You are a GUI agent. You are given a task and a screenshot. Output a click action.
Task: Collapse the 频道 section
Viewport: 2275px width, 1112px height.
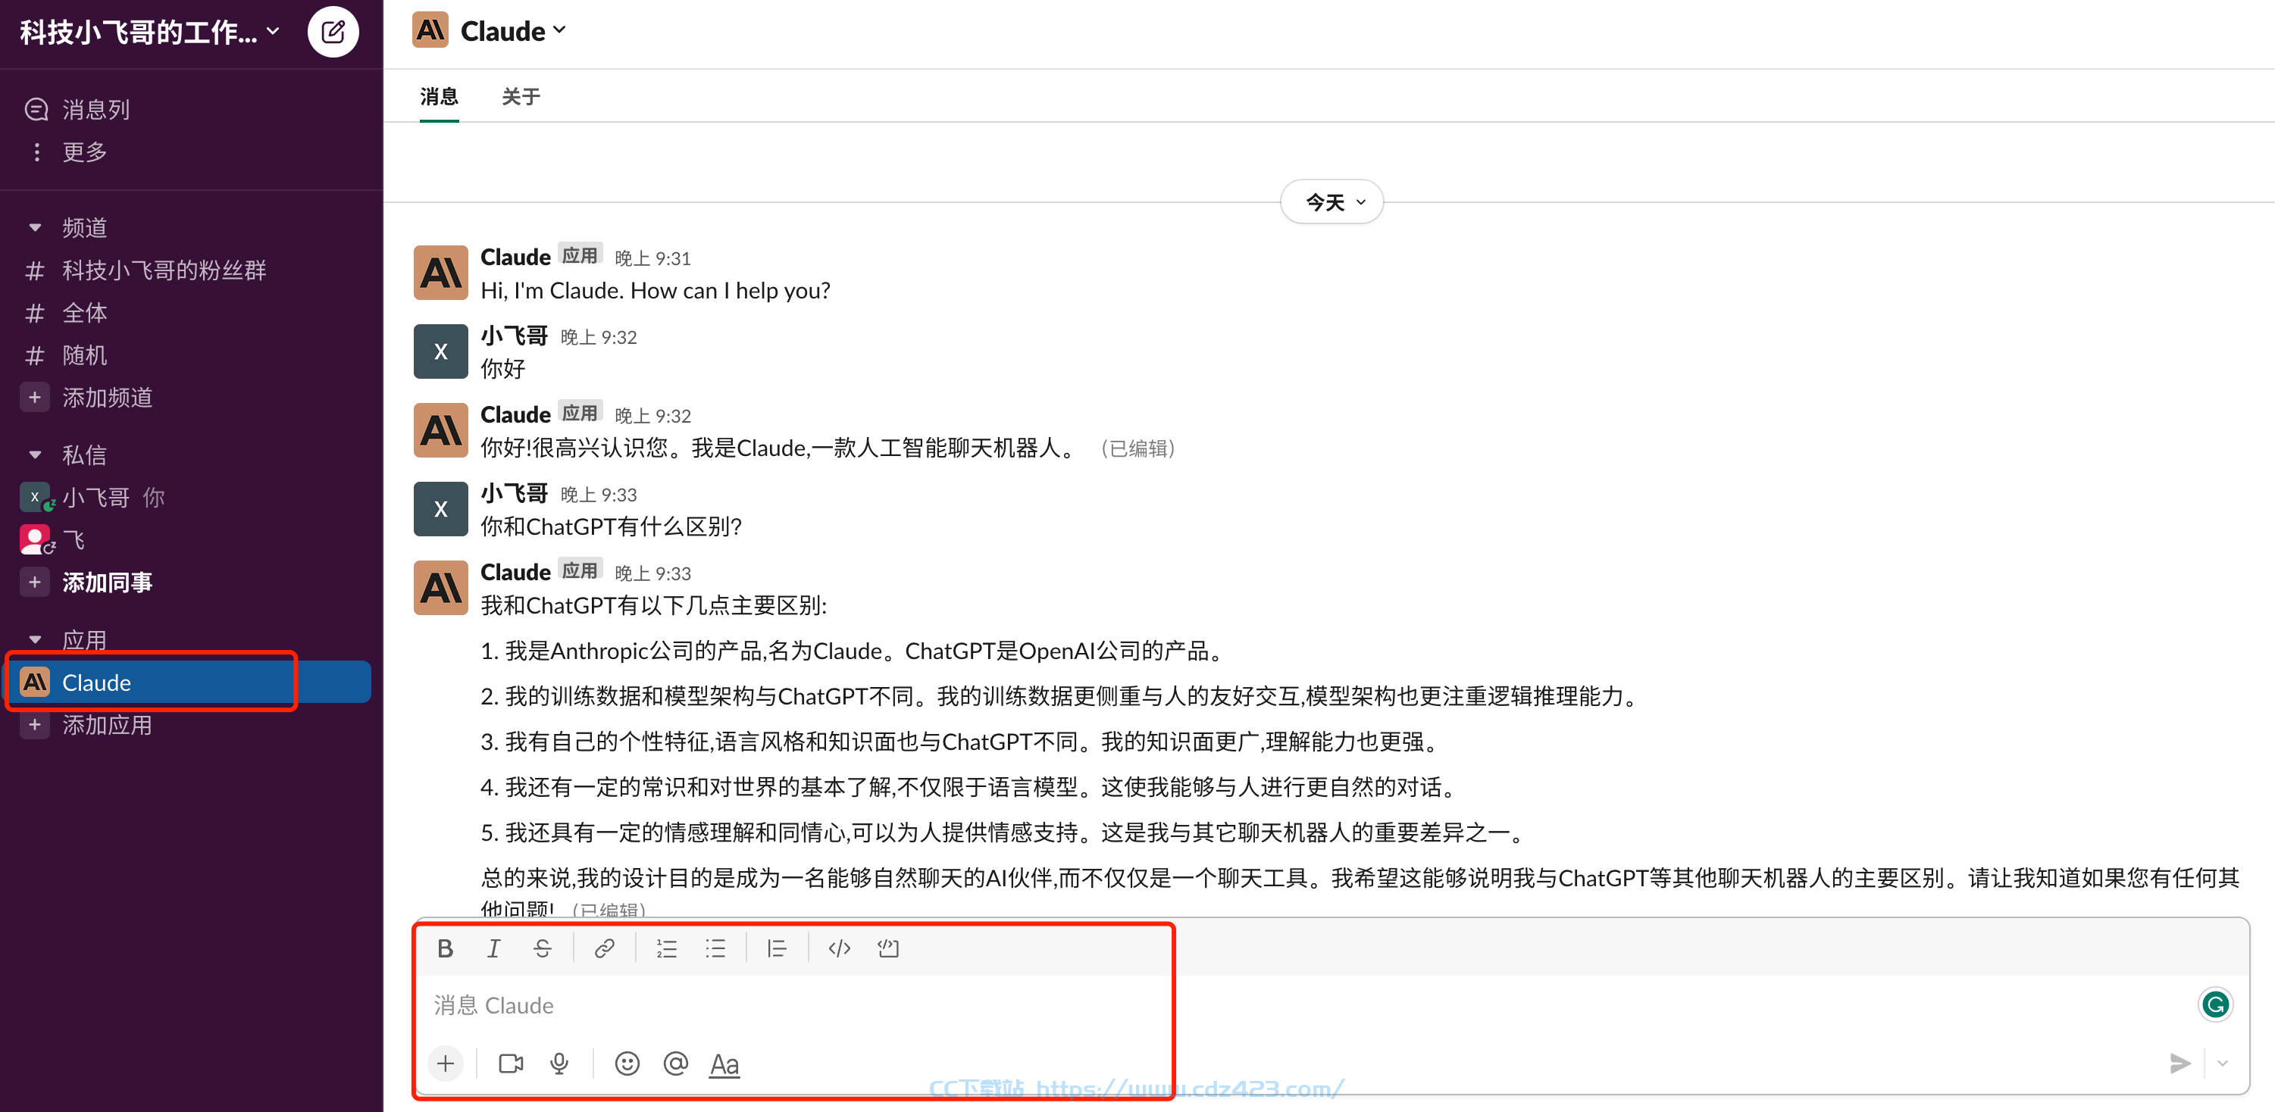[36, 228]
